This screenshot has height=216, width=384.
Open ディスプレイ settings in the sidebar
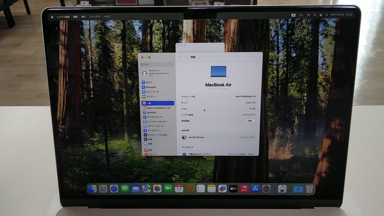(x=153, y=130)
